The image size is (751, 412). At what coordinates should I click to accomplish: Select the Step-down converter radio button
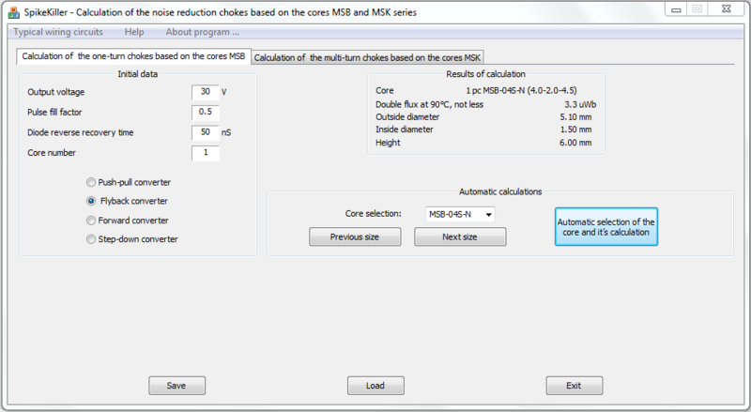tap(91, 239)
